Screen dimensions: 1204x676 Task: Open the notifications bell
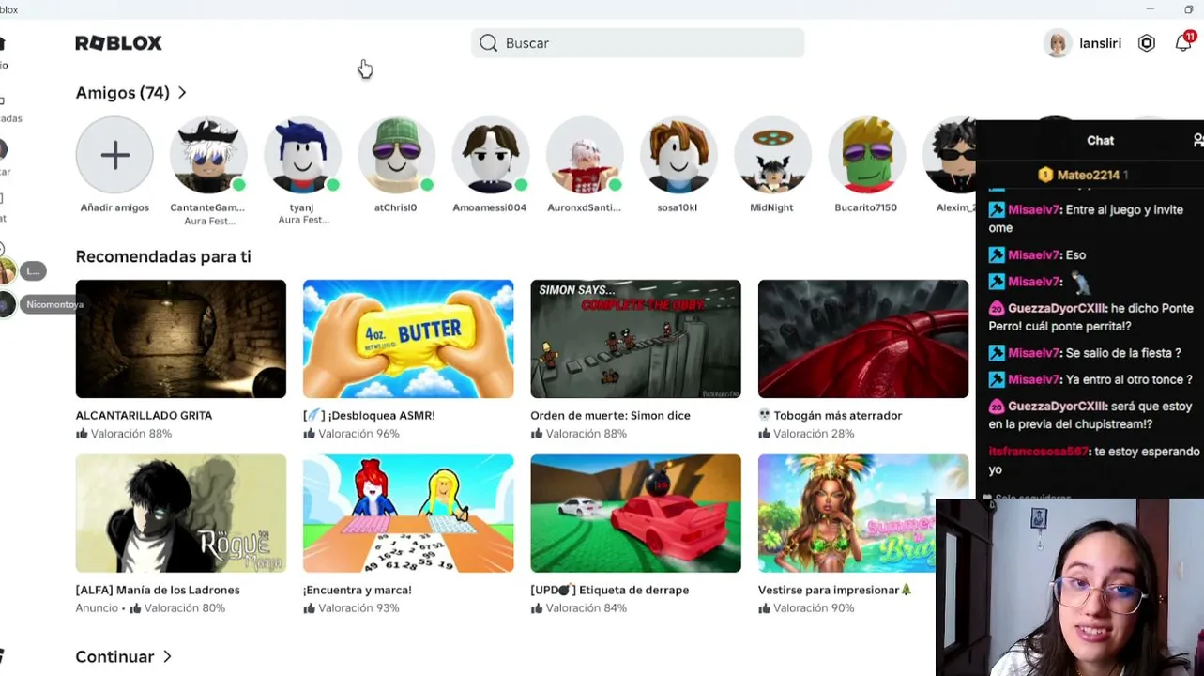(1183, 43)
